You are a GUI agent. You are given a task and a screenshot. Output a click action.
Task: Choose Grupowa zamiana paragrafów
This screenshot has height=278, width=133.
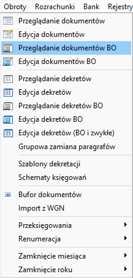click(67, 147)
